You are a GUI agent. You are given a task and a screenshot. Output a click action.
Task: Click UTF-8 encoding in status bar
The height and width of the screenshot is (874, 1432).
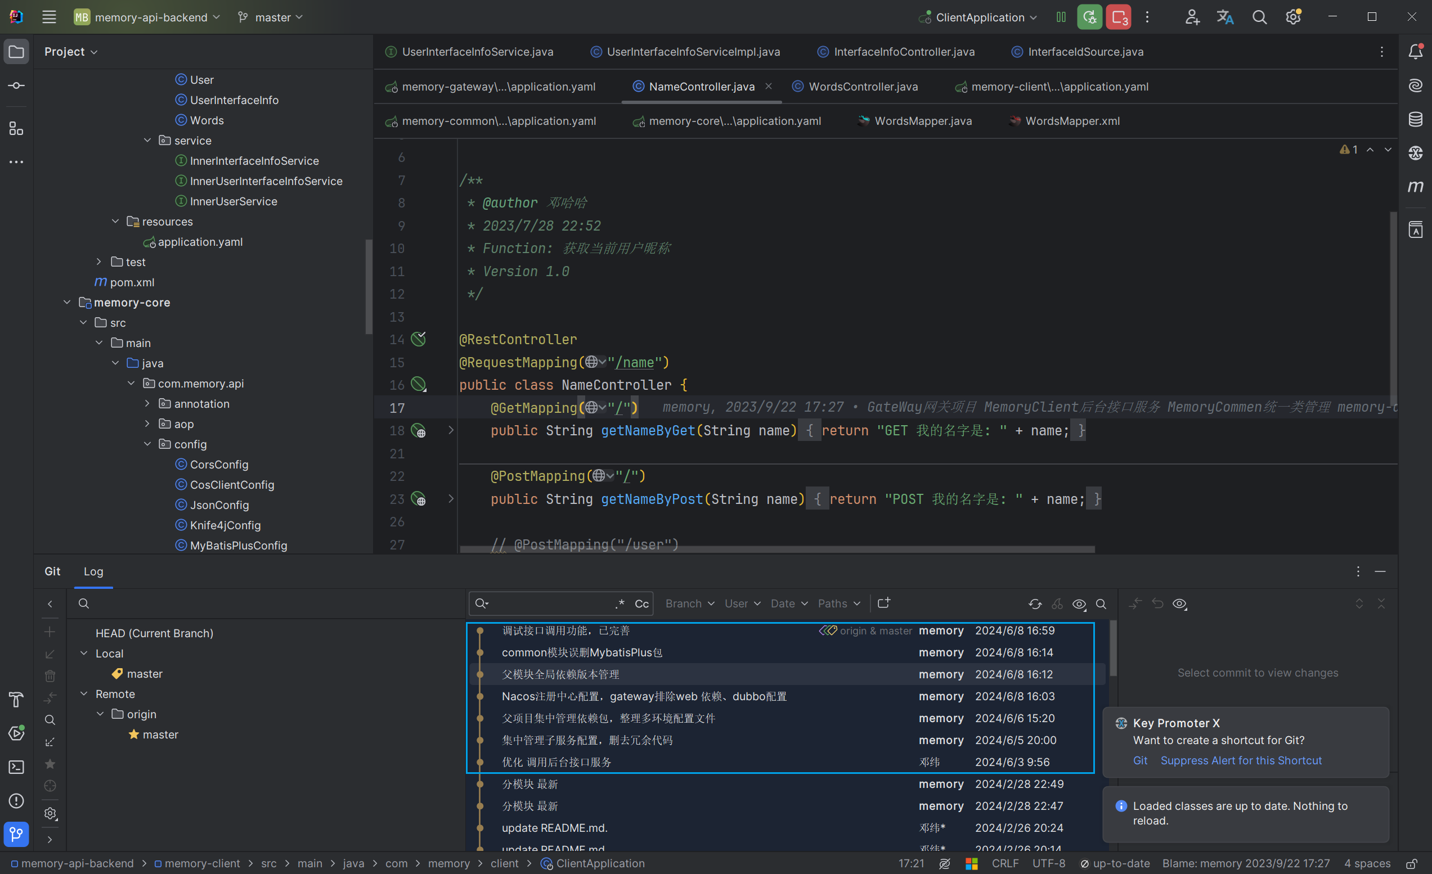(x=1048, y=863)
